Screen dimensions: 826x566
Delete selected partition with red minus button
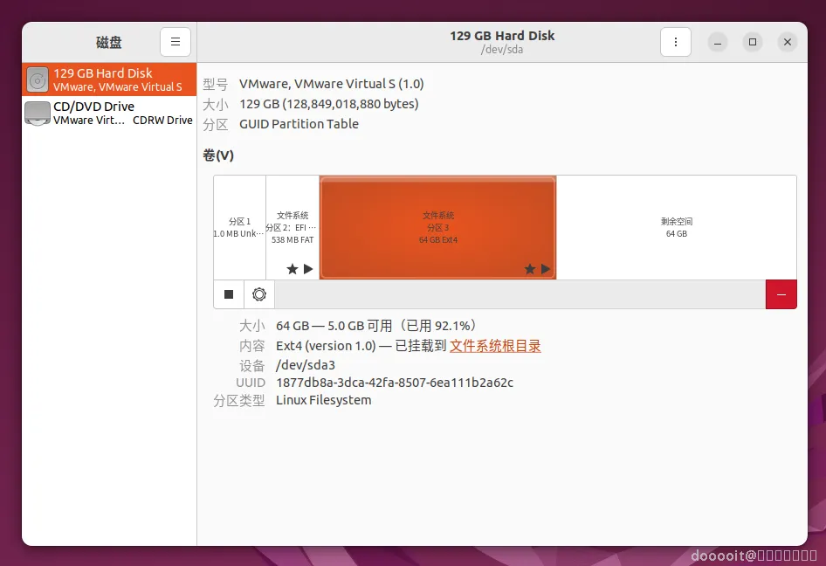(x=781, y=294)
